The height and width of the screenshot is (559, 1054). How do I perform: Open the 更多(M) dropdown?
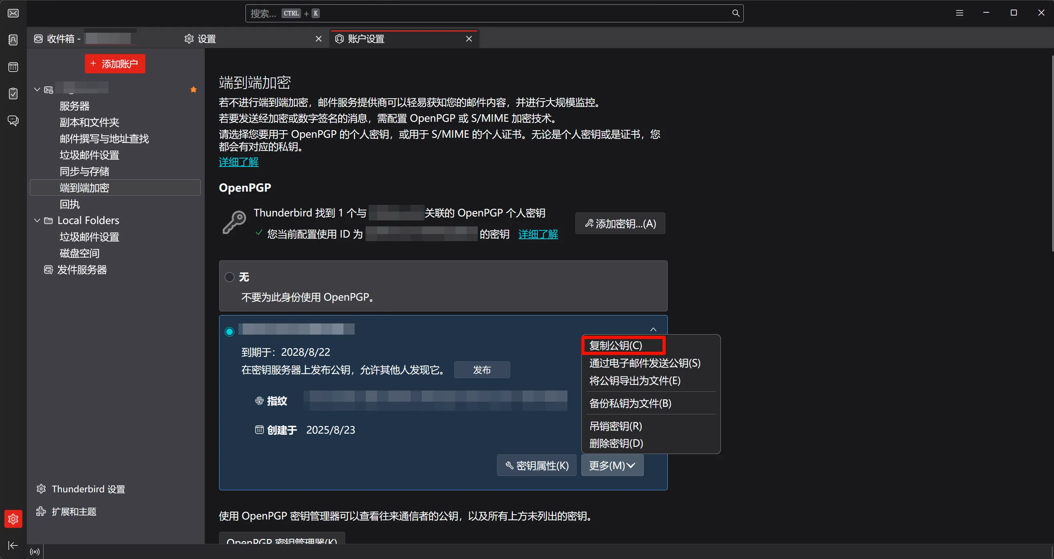click(x=612, y=465)
